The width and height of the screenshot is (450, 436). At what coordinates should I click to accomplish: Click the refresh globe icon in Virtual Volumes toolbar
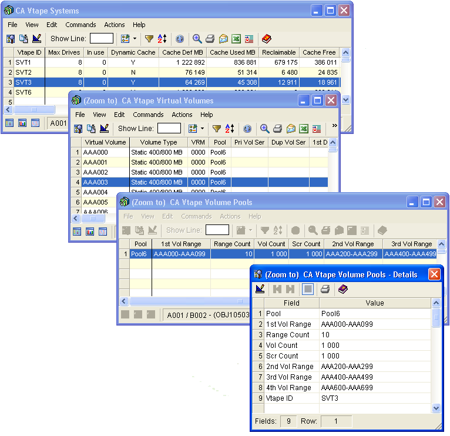[247, 129]
